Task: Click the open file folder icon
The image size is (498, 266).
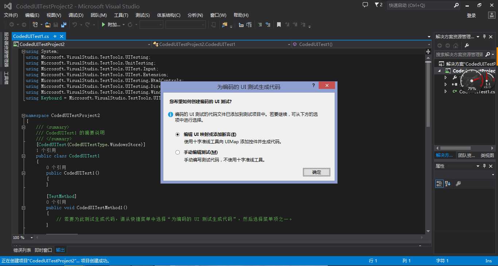Action: click(48, 24)
